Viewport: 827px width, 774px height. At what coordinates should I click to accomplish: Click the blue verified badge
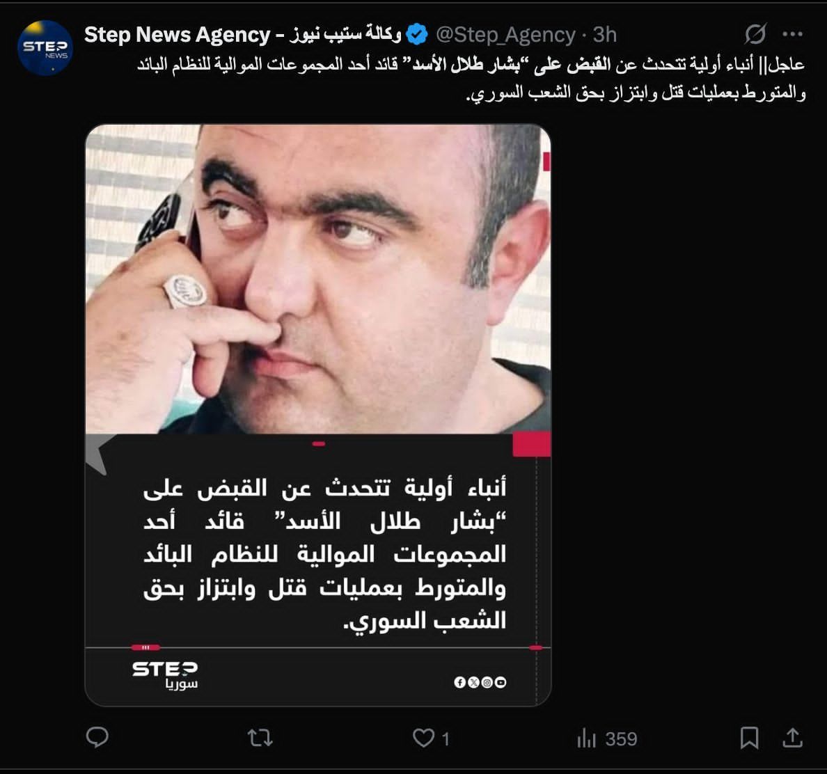(417, 35)
